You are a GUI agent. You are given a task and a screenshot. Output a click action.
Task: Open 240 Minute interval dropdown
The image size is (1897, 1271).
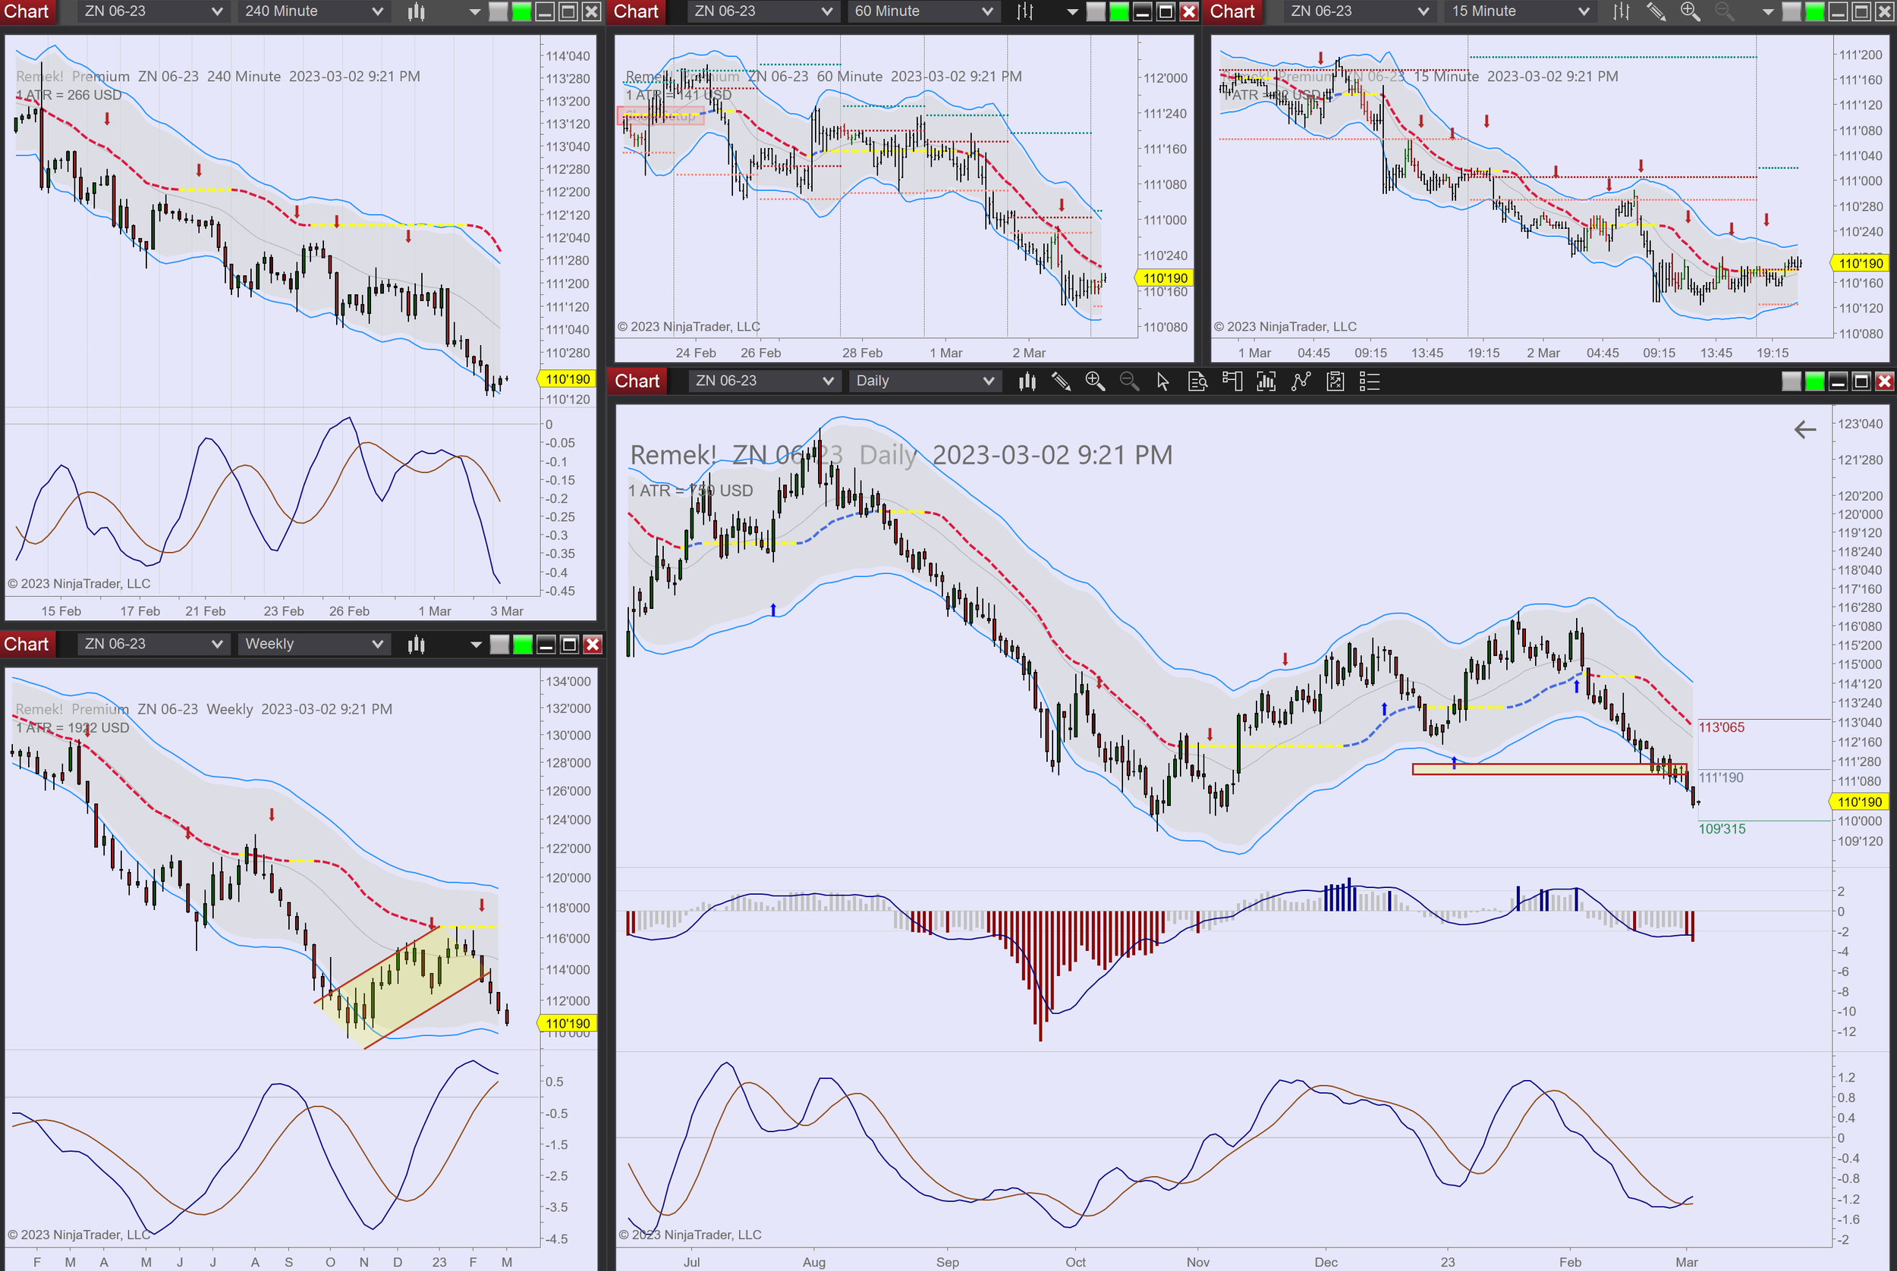click(313, 11)
